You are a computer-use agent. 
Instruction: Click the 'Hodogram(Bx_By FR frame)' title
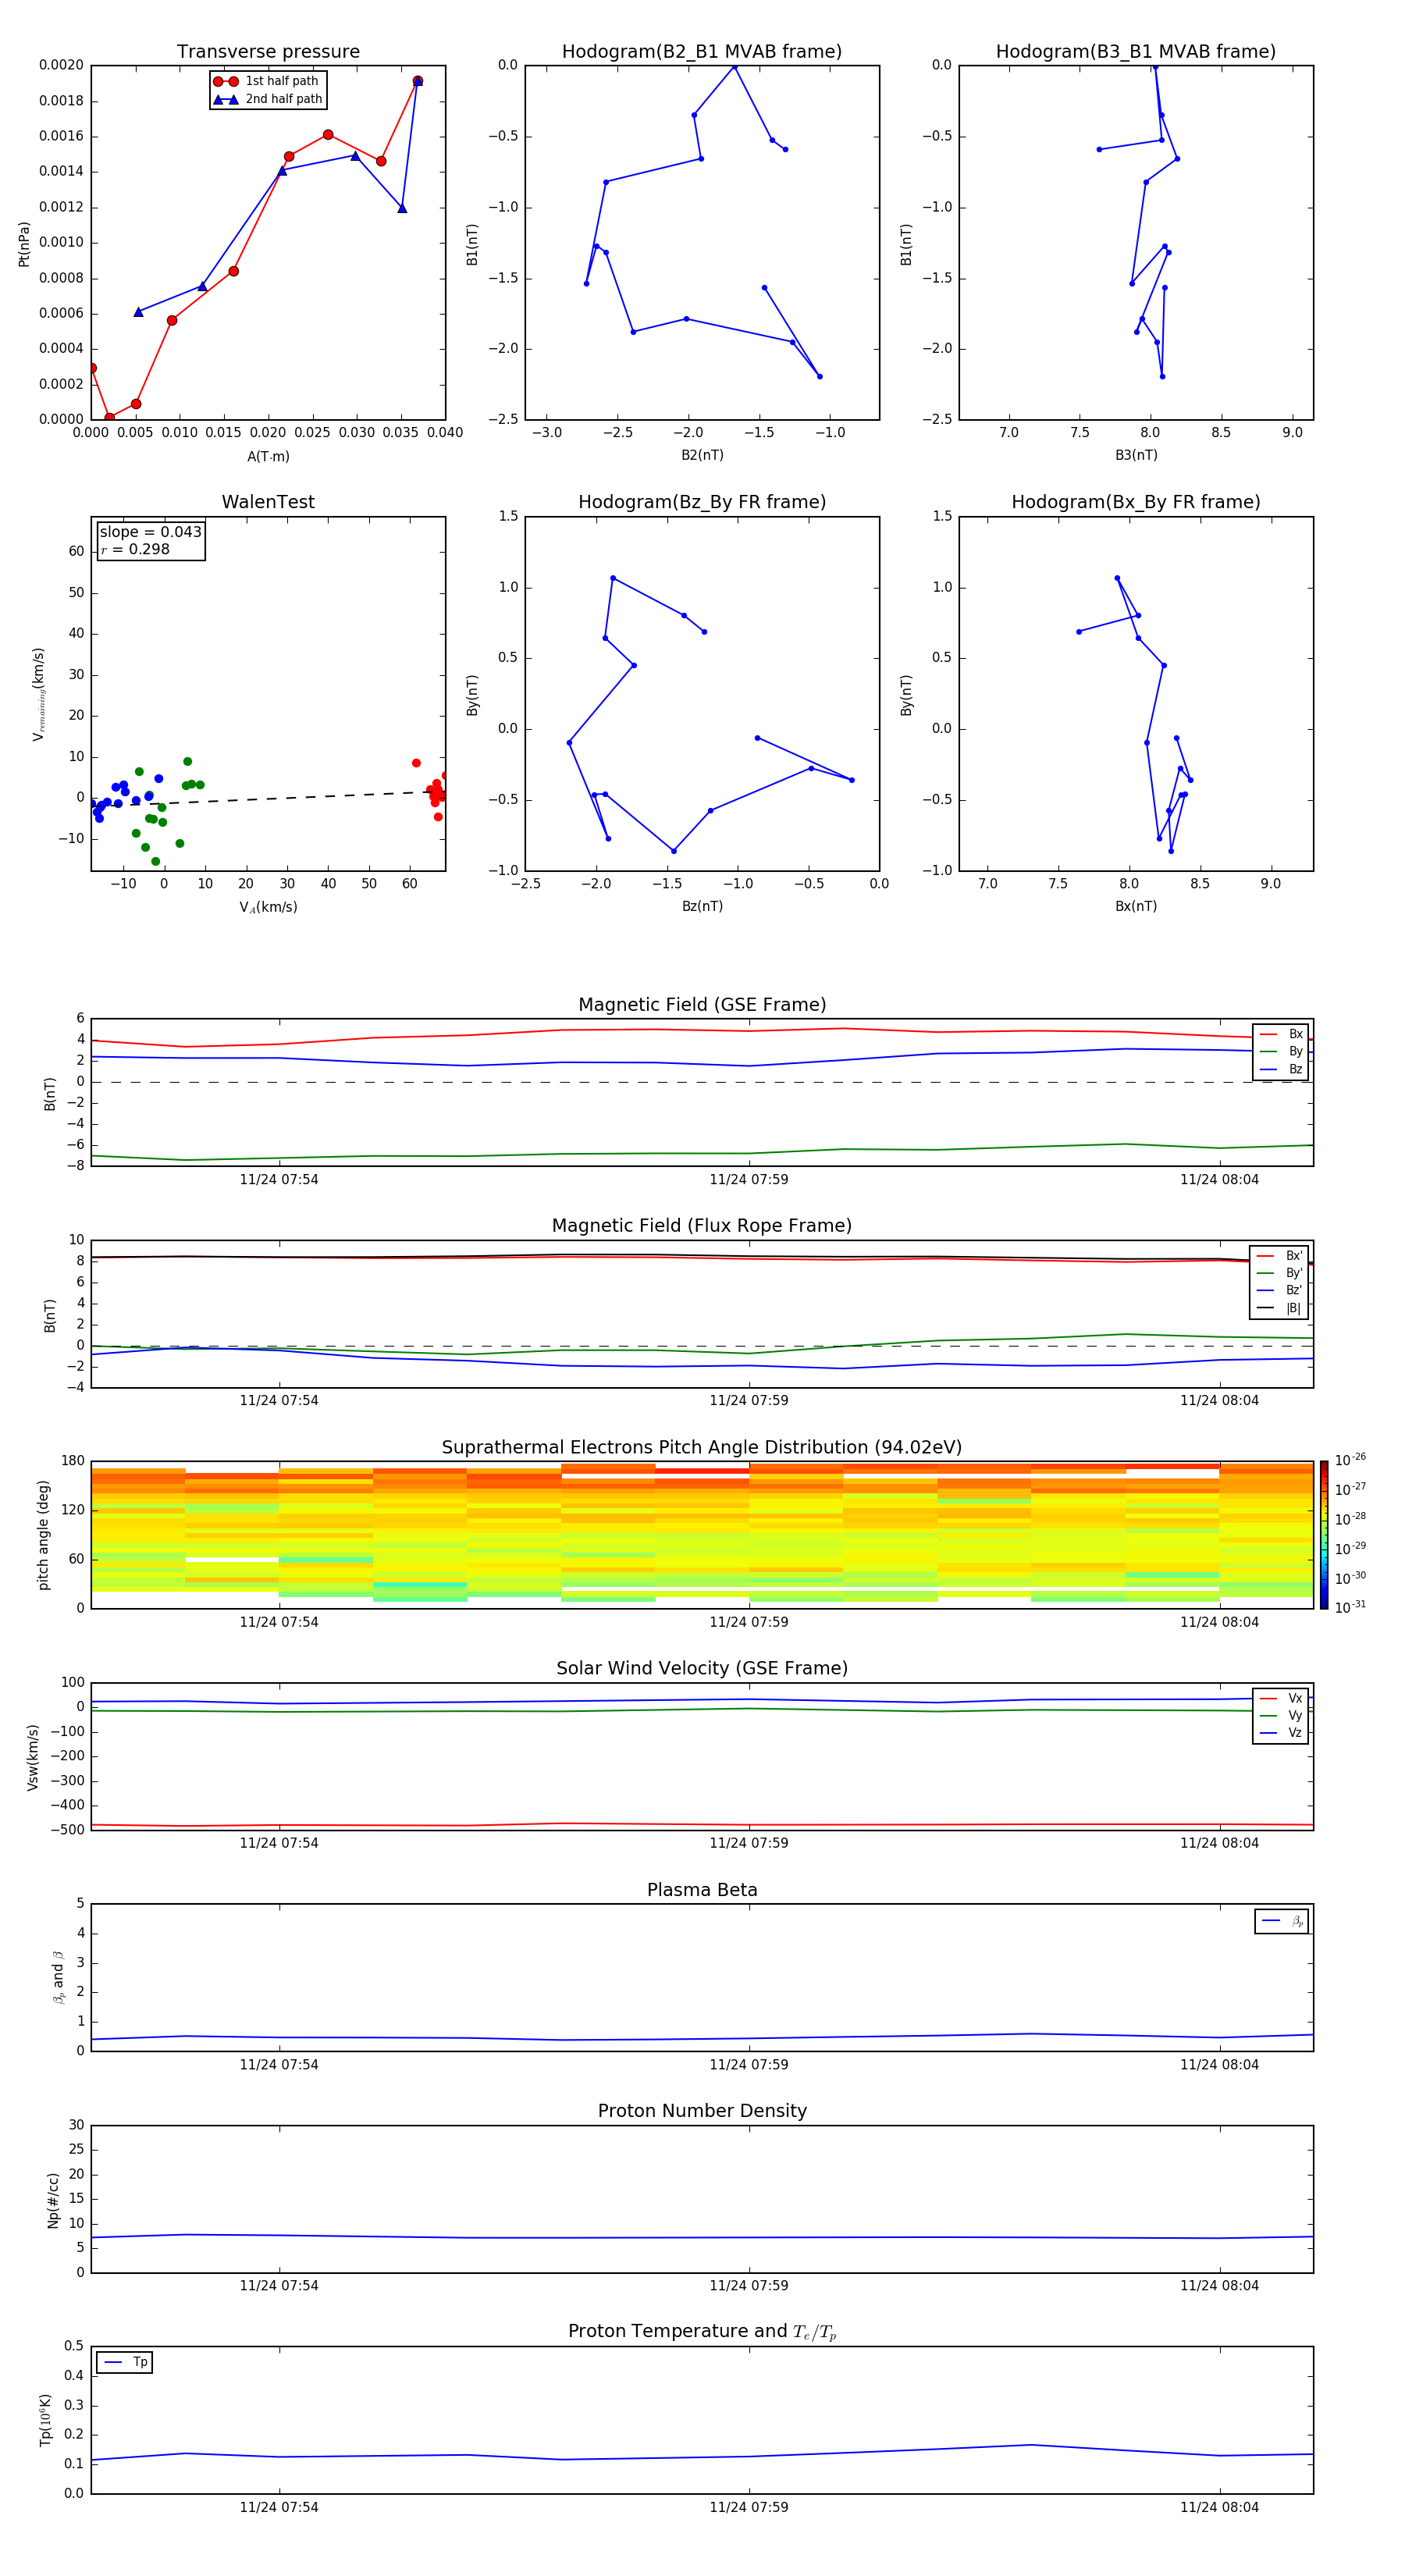(x=1136, y=502)
